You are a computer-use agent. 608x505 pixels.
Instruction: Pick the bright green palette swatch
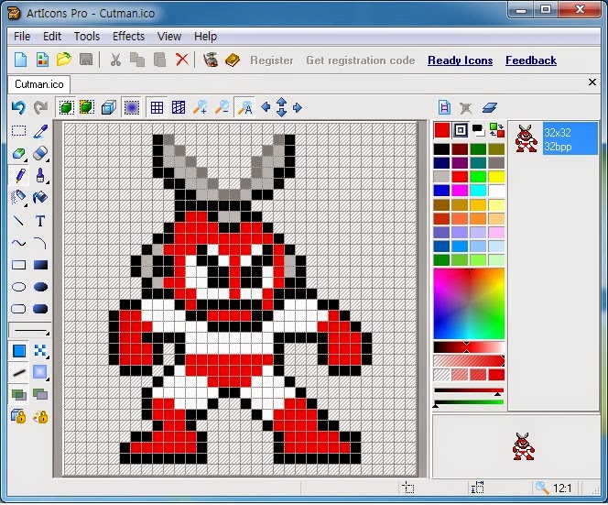pos(478,177)
